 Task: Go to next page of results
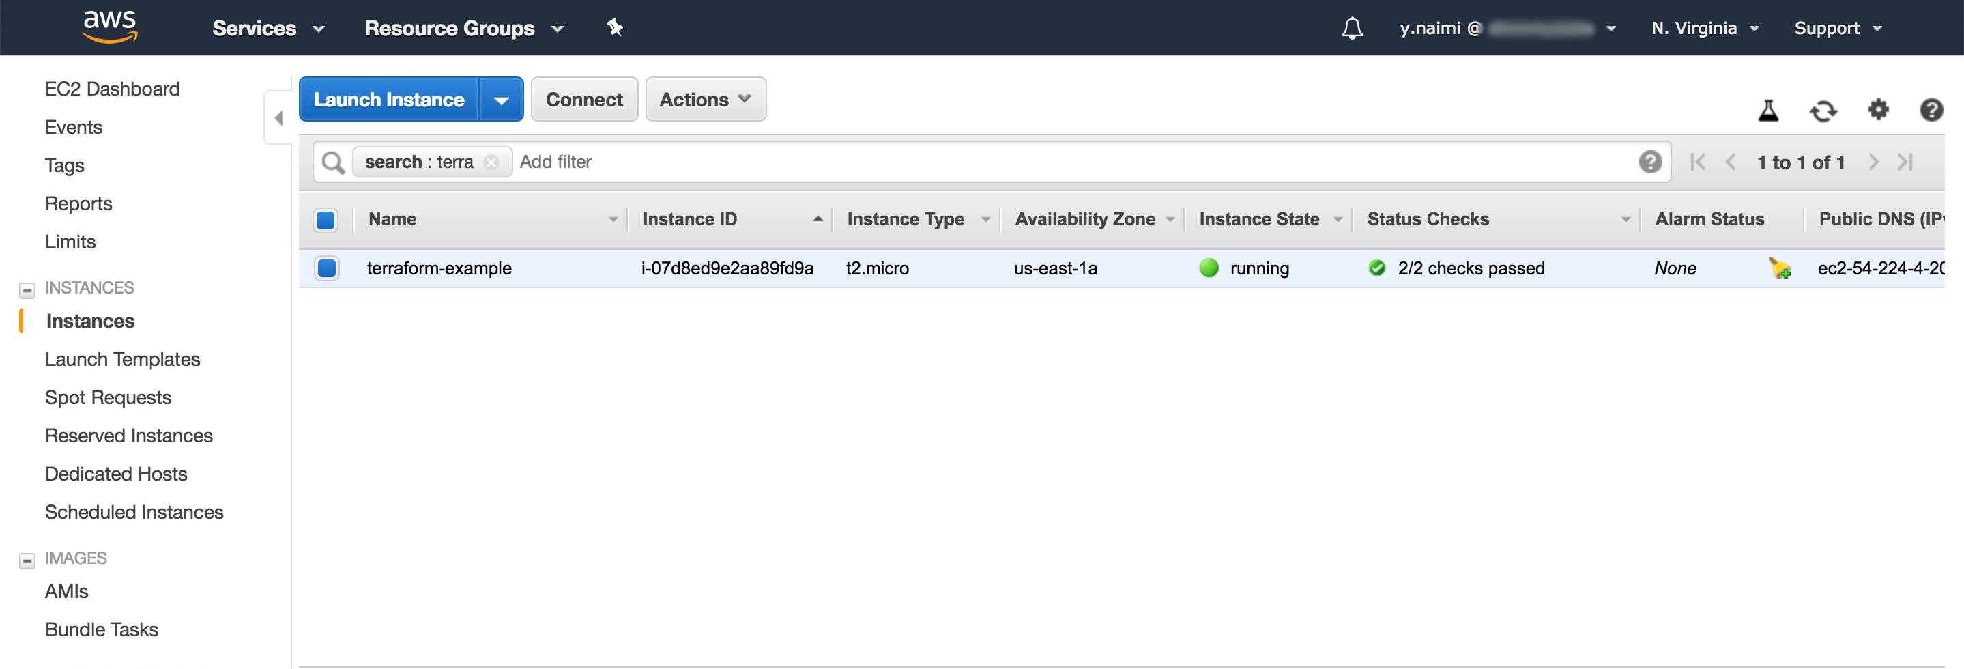(x=1873, y=162)
